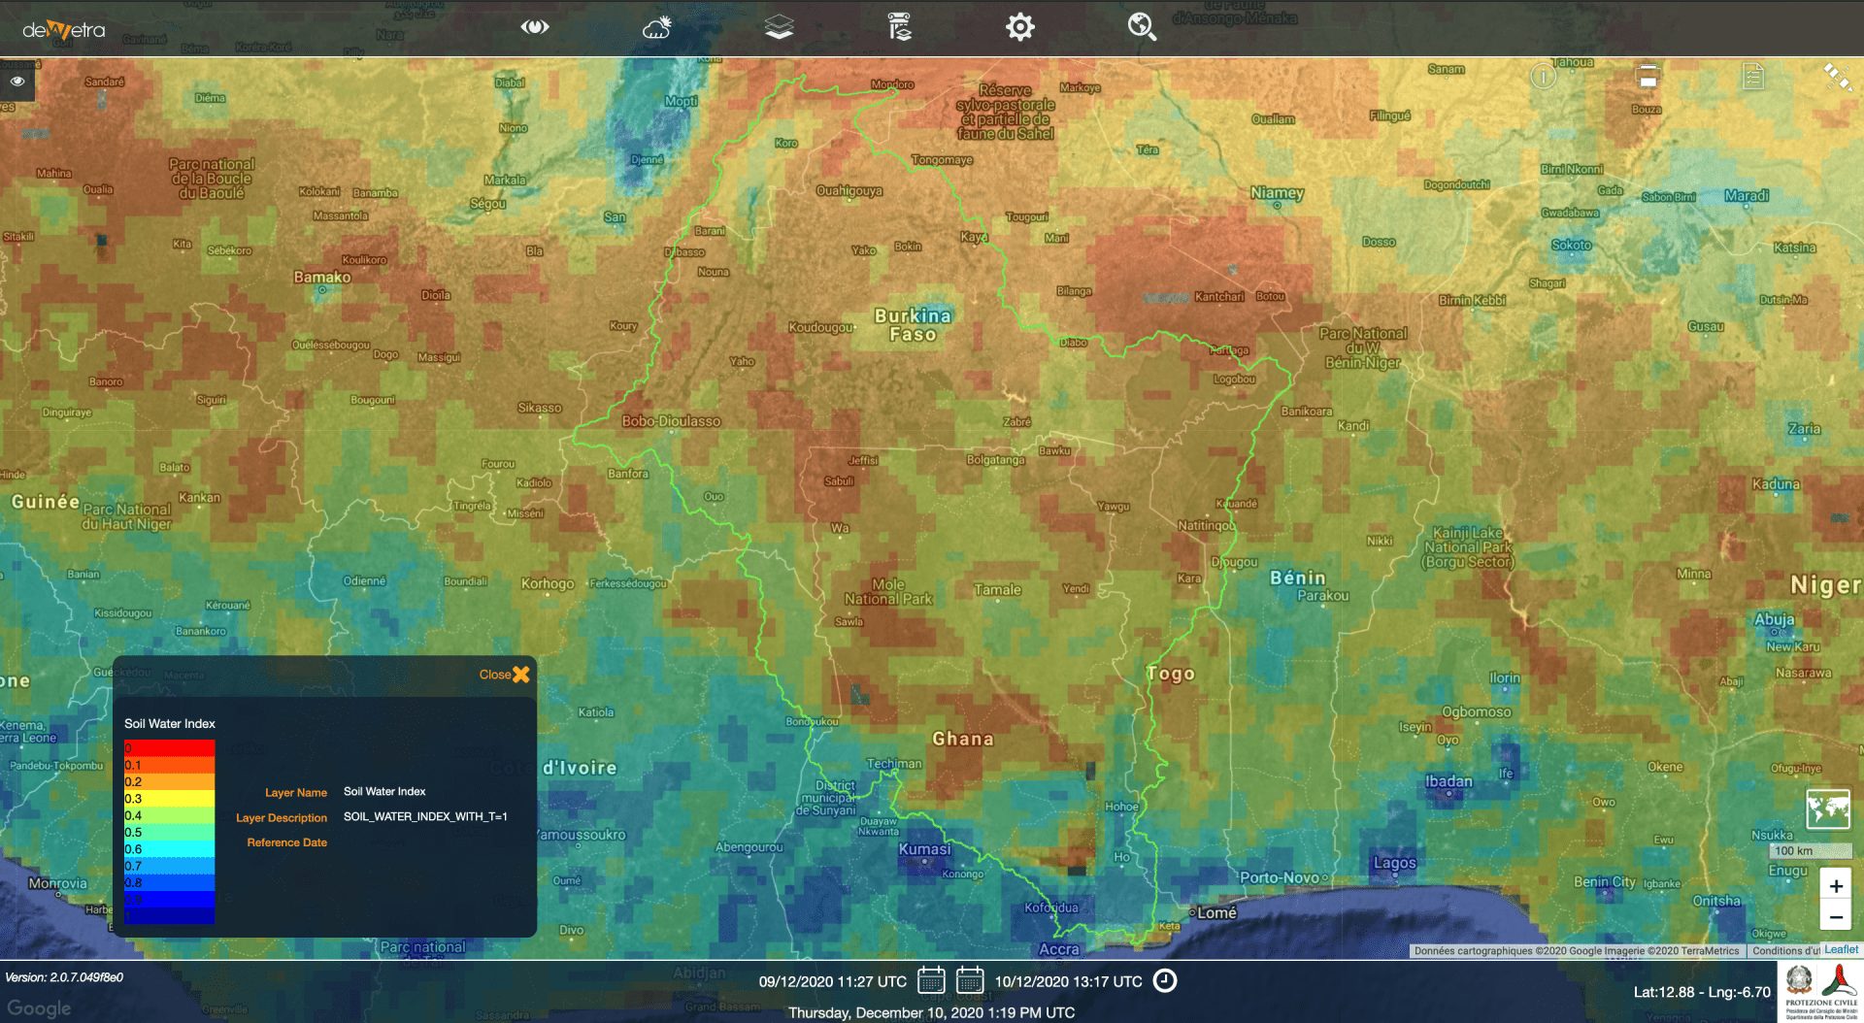1864x1023 pixels.
Task: Open the world basemap switcher thumbnail
Action: coord(1827,808)
